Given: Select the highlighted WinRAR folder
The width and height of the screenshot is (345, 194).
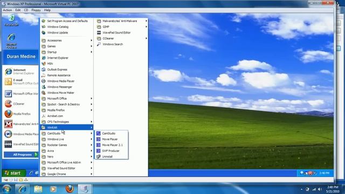Looking at the screenshot, I should [67, 128].
